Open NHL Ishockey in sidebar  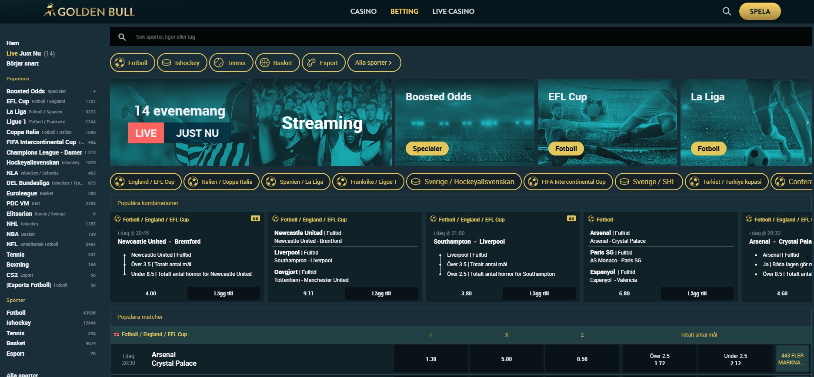(51, 224)
